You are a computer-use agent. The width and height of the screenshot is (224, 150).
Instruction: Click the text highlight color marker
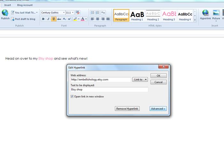pos(75,19)
